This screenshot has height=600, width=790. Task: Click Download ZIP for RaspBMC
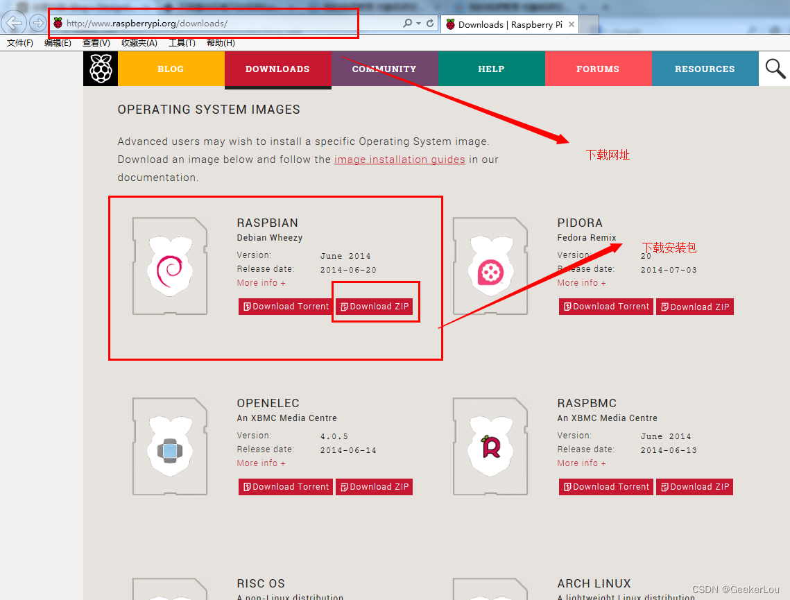point(695,487)
